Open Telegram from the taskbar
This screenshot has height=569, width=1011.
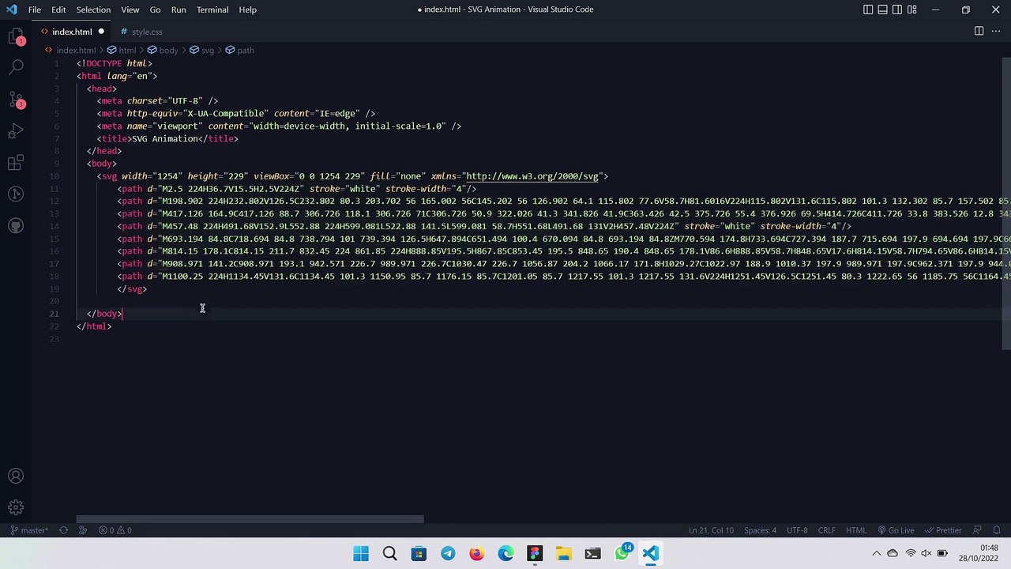(x=448, y=553)
